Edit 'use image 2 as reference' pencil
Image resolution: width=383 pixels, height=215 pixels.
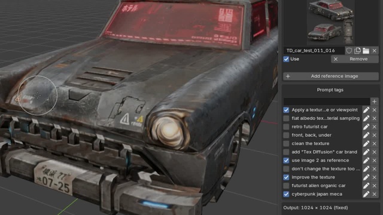[366, 161]
